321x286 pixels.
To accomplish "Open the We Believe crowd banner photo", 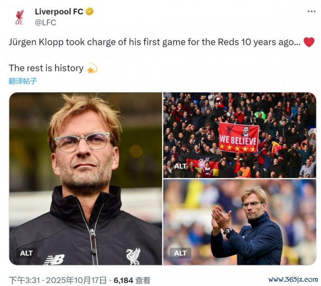I will 240,135.
